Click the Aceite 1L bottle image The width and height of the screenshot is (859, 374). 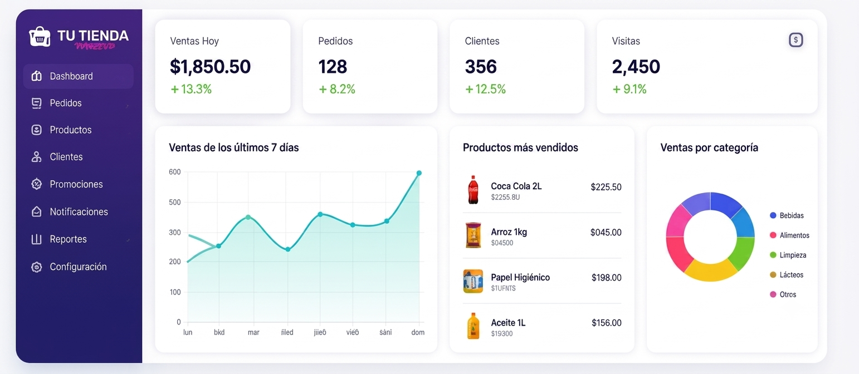(473, 326)
